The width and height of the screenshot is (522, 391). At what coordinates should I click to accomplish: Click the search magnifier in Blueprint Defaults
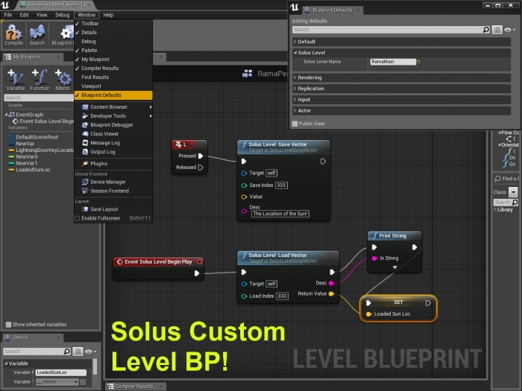[486, 30]
